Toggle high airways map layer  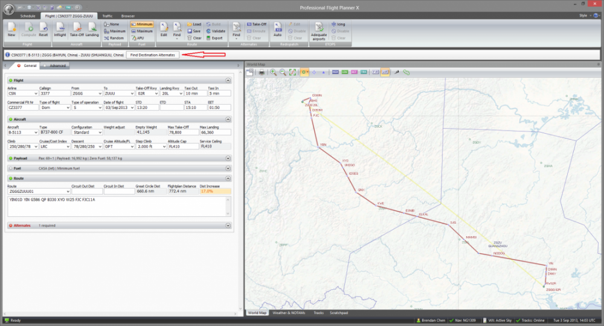(335, 72)
